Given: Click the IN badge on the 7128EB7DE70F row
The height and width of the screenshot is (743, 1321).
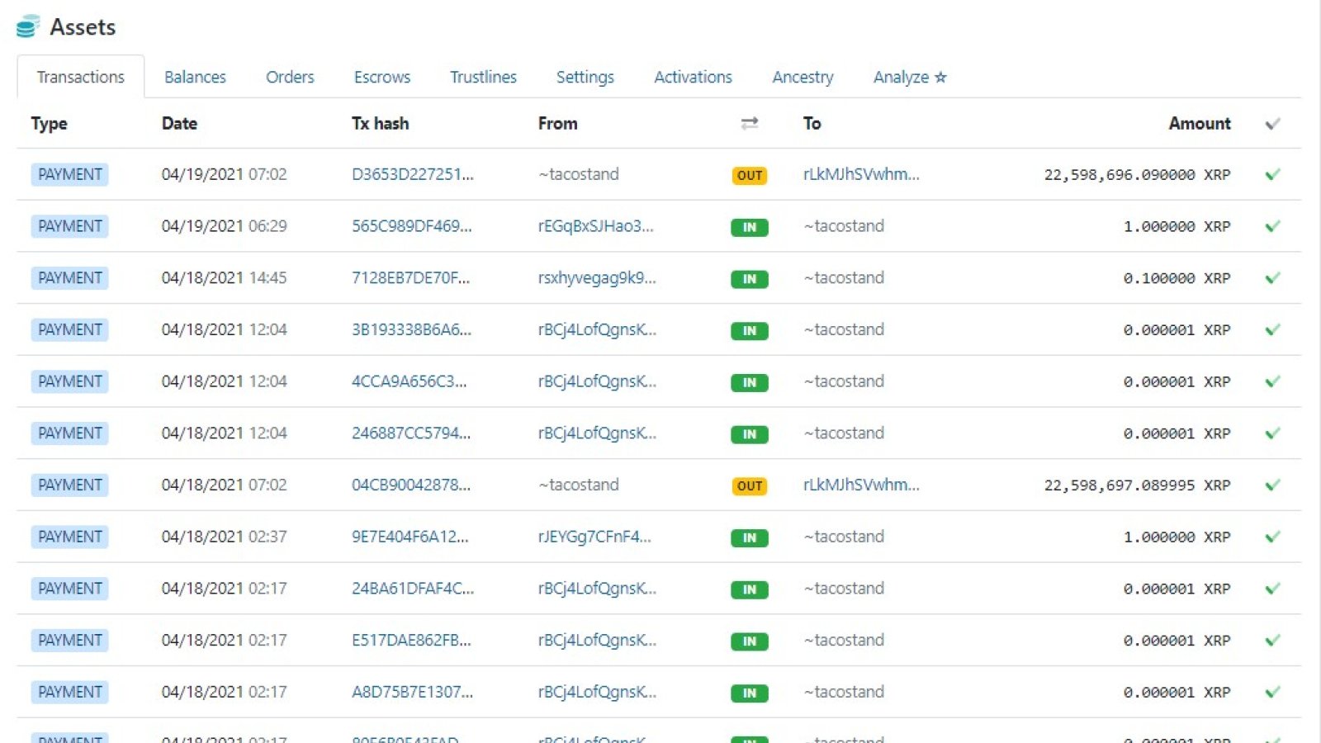Looking at the screenshot, I should [x=750, y=279].
